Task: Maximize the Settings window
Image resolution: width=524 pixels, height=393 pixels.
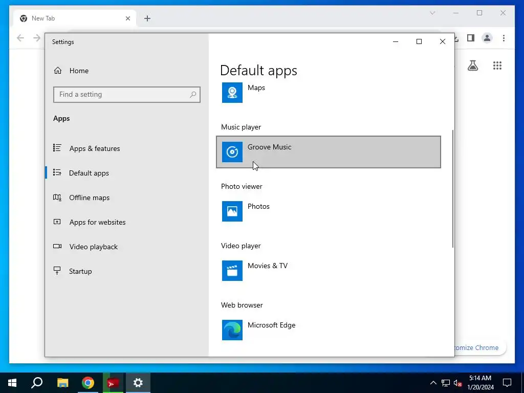Action: pyautogui.click(x=419, y=41)
